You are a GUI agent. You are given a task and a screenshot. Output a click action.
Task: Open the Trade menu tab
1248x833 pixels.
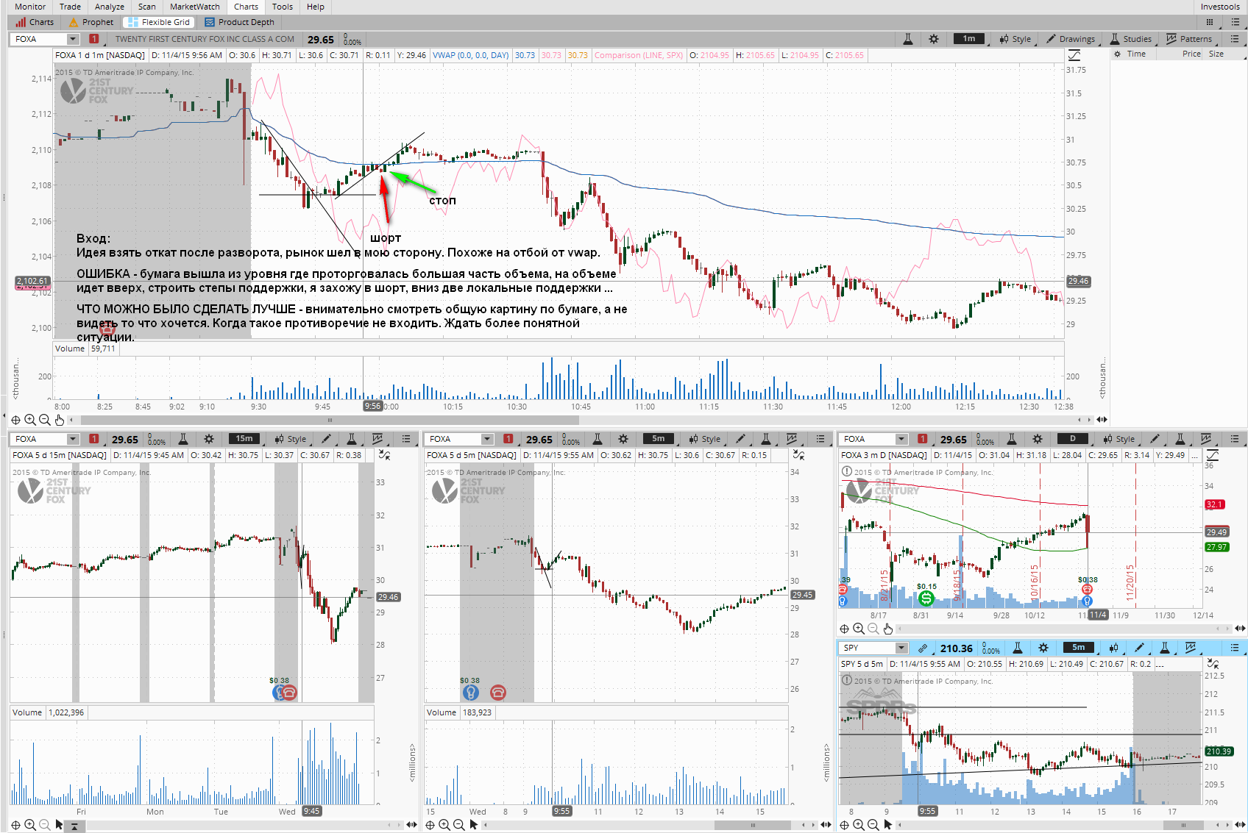(x=70, y=7)
